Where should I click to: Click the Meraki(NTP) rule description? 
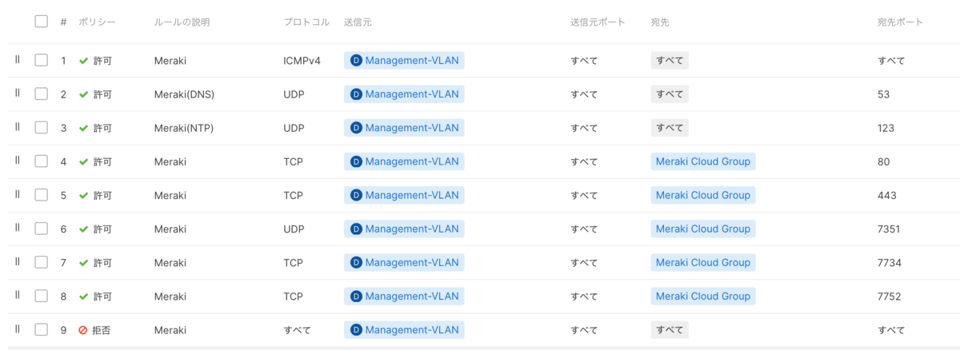(x=184, y=128)
